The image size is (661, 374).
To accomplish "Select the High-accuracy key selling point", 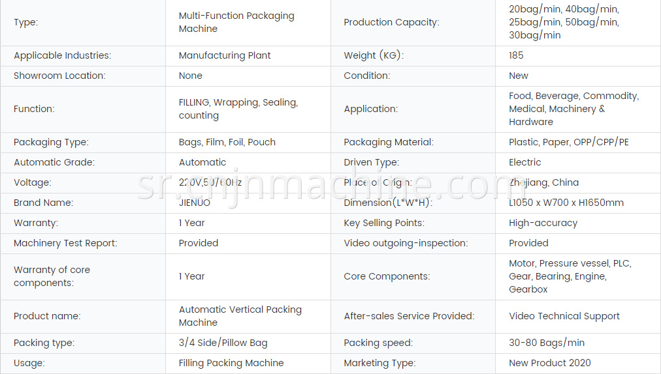I will (543, 223).
